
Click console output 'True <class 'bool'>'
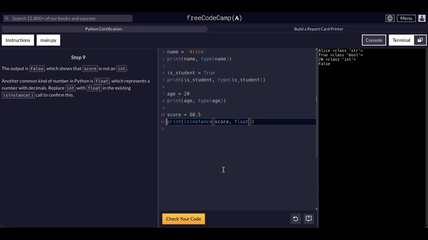[x=340, y=55]
